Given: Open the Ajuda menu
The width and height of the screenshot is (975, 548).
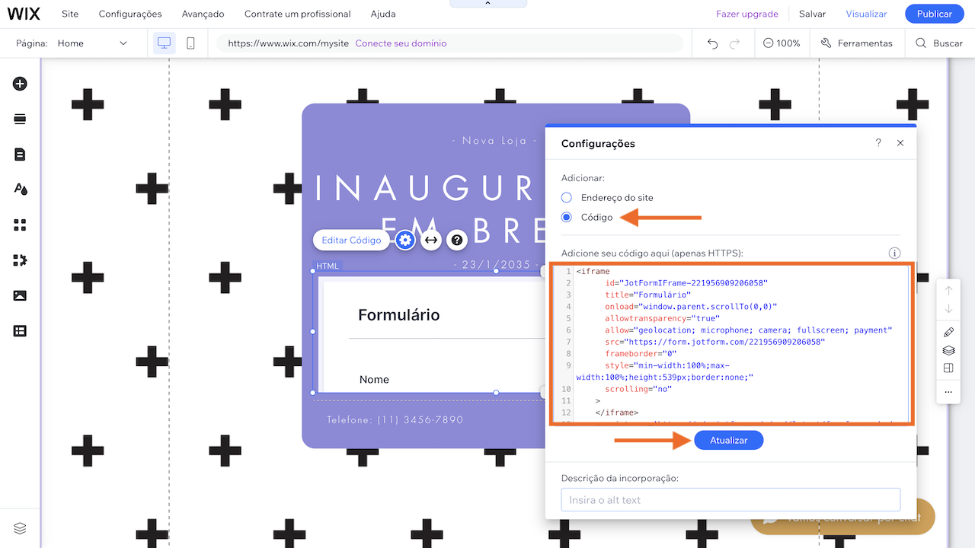Looking at the screenshot, I should pyautogui.click(x=382, y=13).
